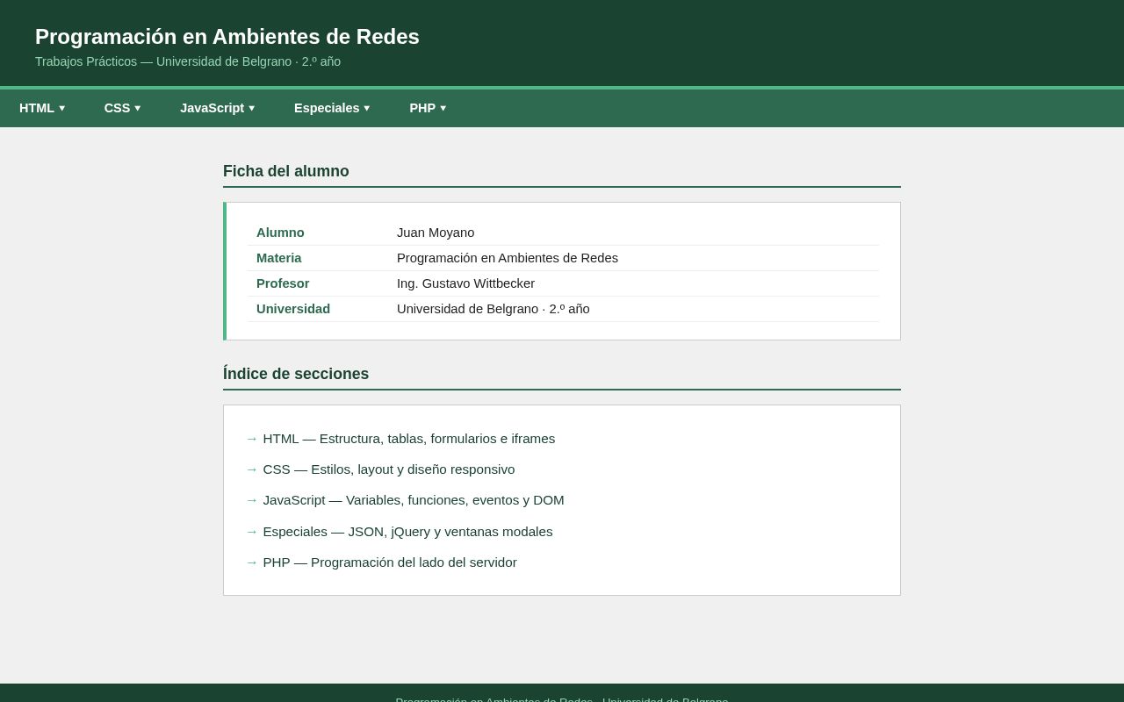Expand the Especiales menu
The width and height of the screenshot is (1124, 702).
tap(332, 108)
